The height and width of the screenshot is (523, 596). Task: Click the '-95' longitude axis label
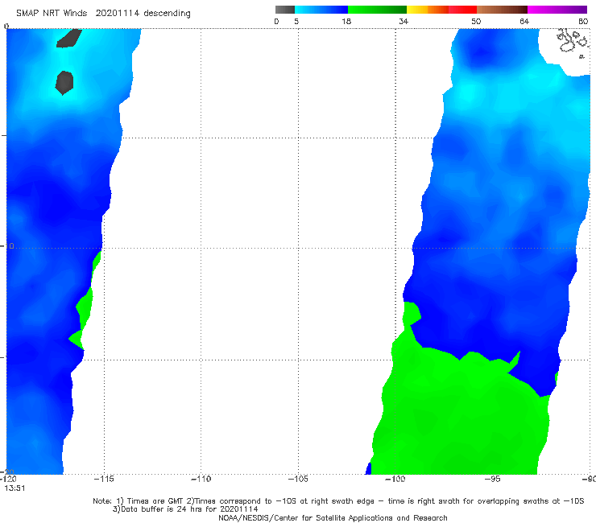(x=492, y=479)
